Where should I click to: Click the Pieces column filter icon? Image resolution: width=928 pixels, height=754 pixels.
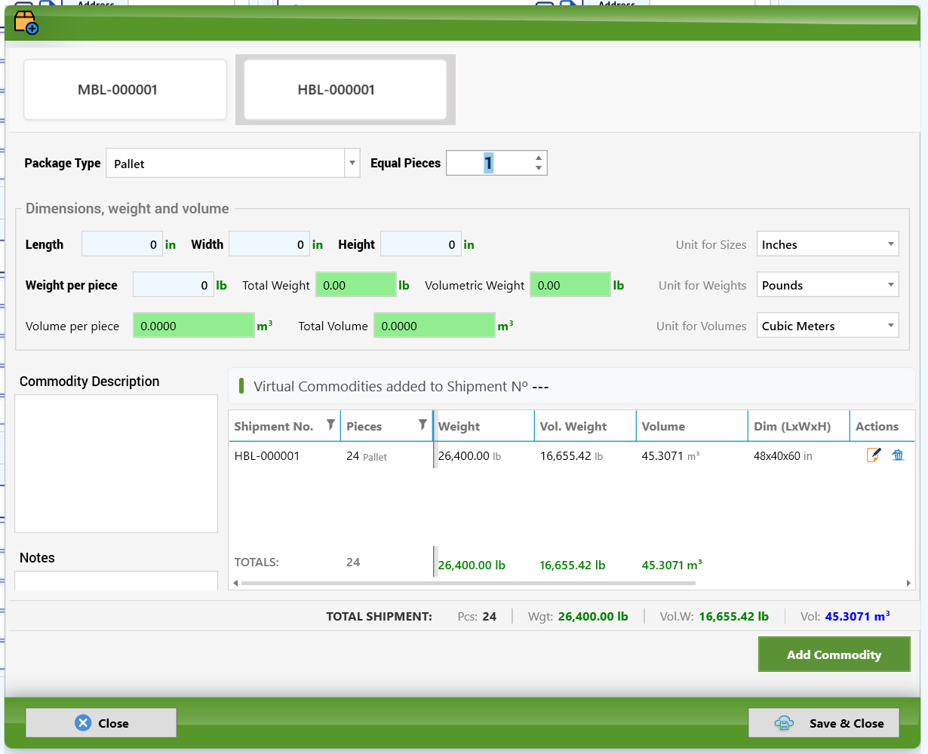[423, 425]
